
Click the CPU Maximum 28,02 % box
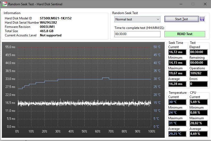[198, 123]
